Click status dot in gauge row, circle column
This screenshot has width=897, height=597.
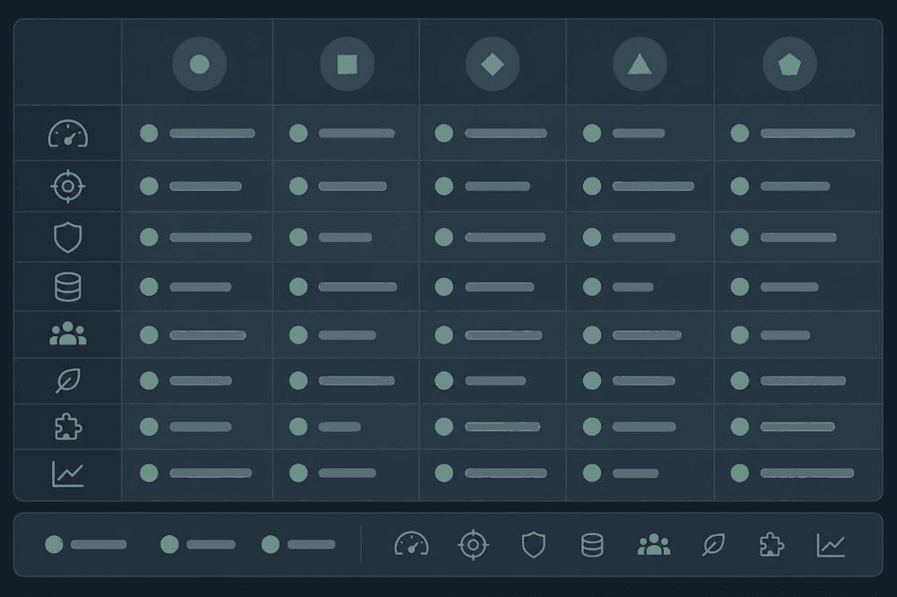[149, 134]
